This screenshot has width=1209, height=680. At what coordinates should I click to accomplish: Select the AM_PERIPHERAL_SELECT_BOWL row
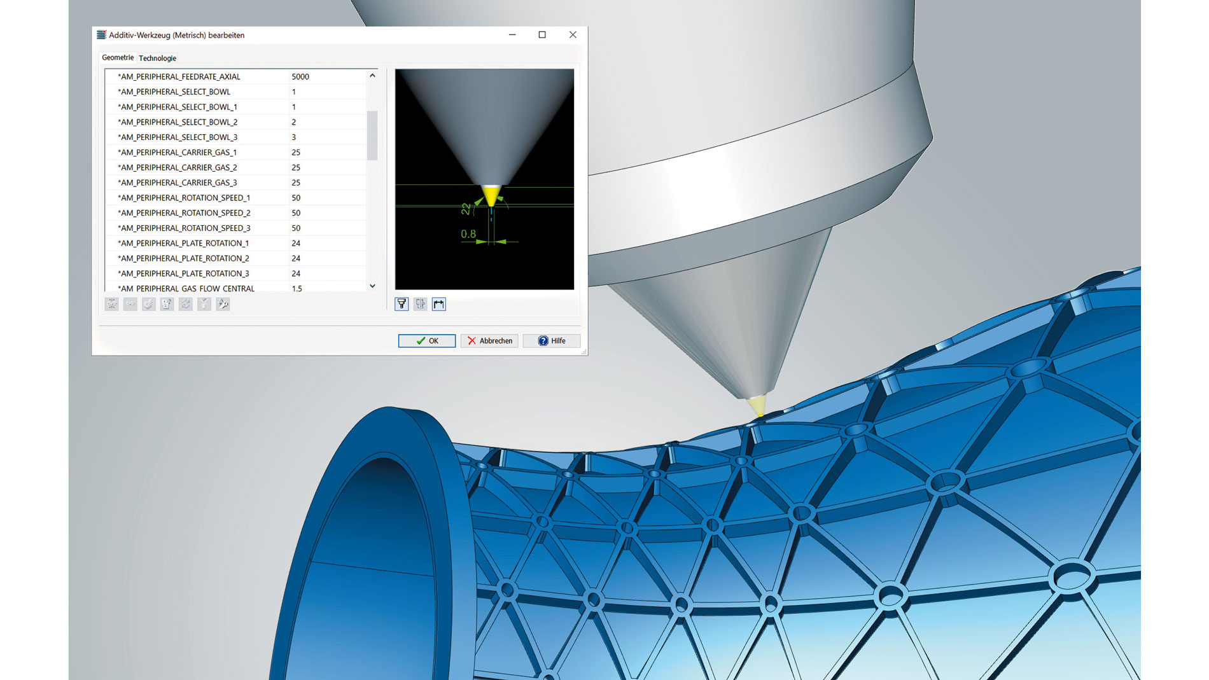click(x=236, y=92)
